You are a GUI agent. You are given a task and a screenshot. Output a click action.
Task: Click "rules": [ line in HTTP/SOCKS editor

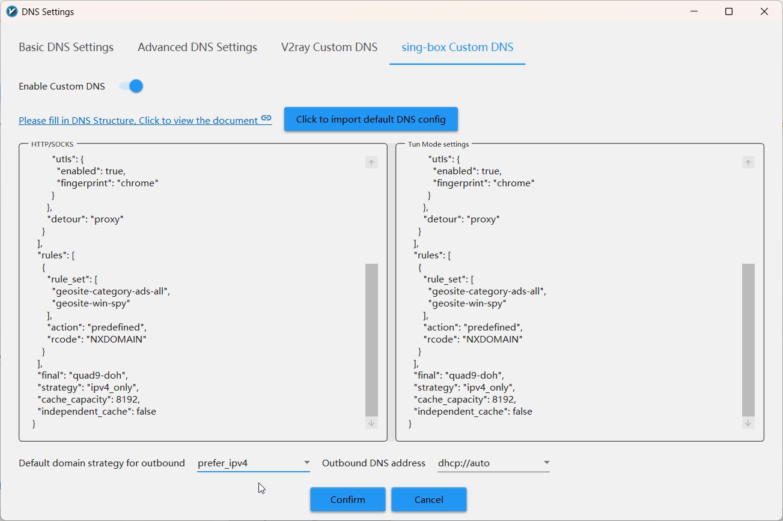tap(56, 255)
